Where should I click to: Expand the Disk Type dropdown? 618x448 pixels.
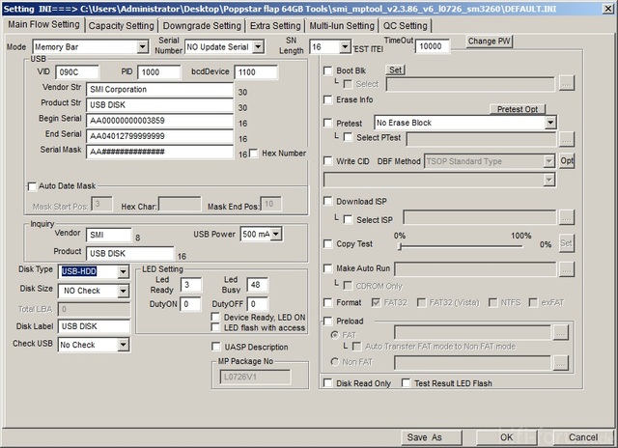tap(123, 271)
